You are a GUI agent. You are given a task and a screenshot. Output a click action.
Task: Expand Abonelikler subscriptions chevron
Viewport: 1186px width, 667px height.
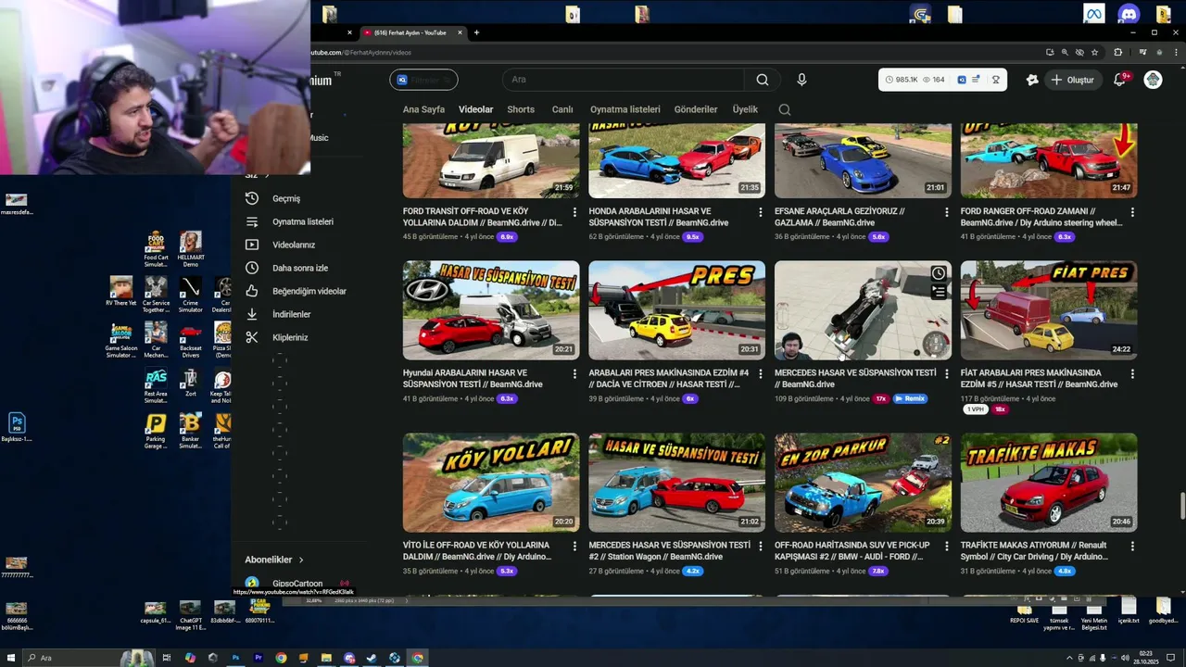coord(301,560)
